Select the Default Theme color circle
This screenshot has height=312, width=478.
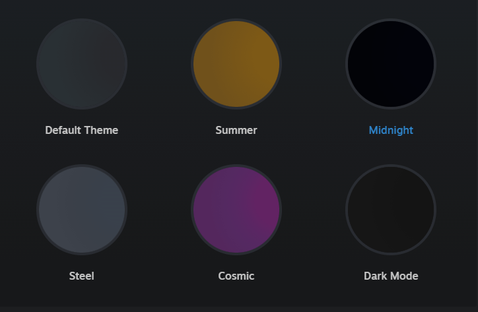click(82, 64)
